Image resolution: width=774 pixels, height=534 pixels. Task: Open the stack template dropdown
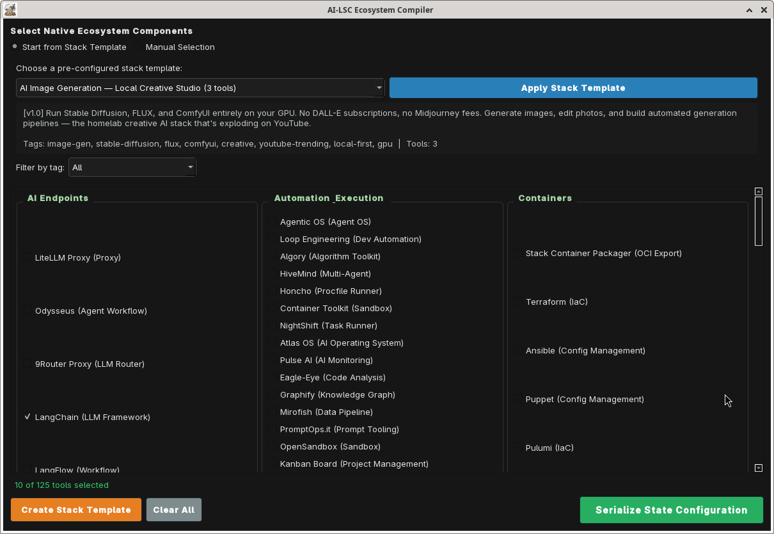[x=200, y=88]
